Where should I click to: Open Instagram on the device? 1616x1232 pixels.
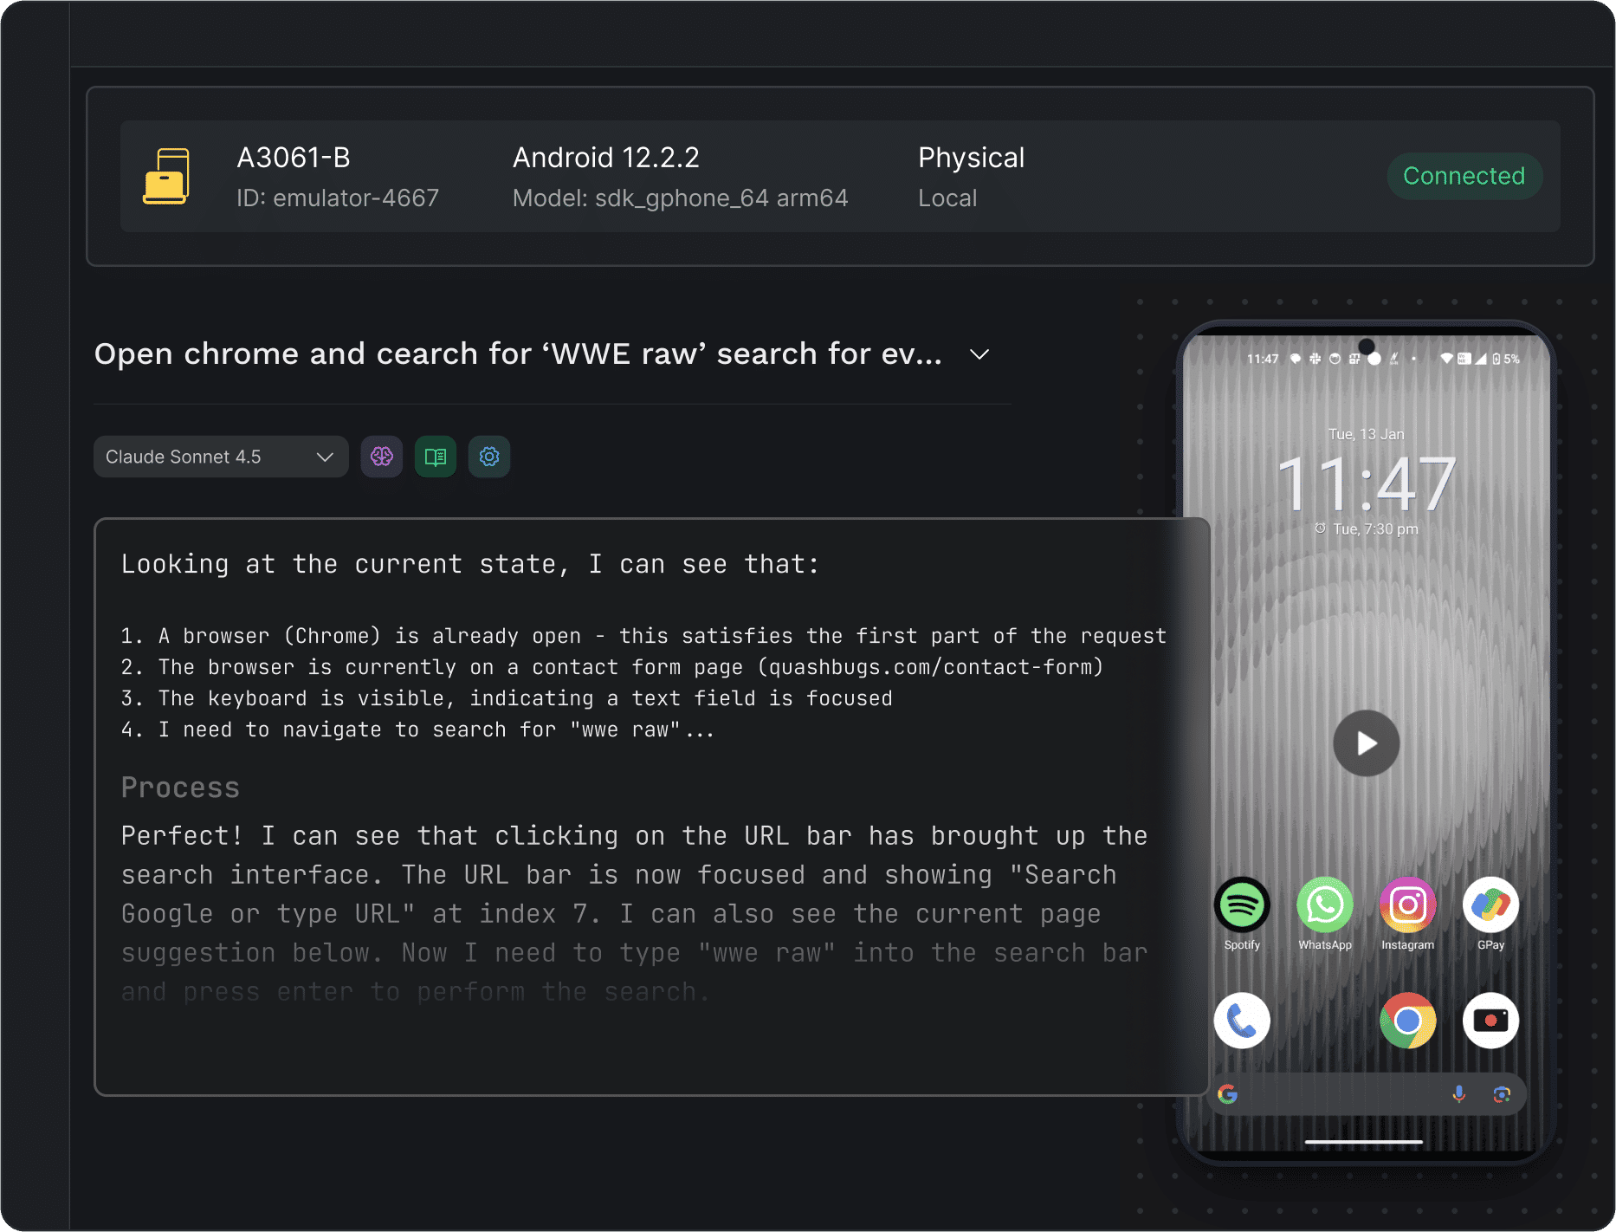coord(1406,904)
